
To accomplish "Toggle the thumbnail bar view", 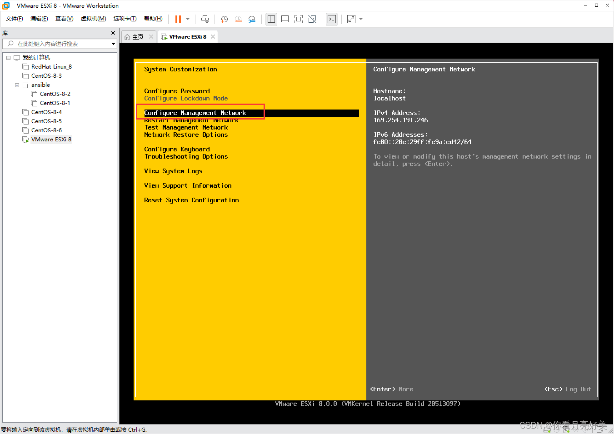I will (285, 19).
